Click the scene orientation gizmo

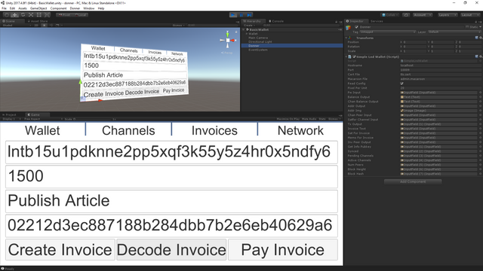[x=228, y=40]
